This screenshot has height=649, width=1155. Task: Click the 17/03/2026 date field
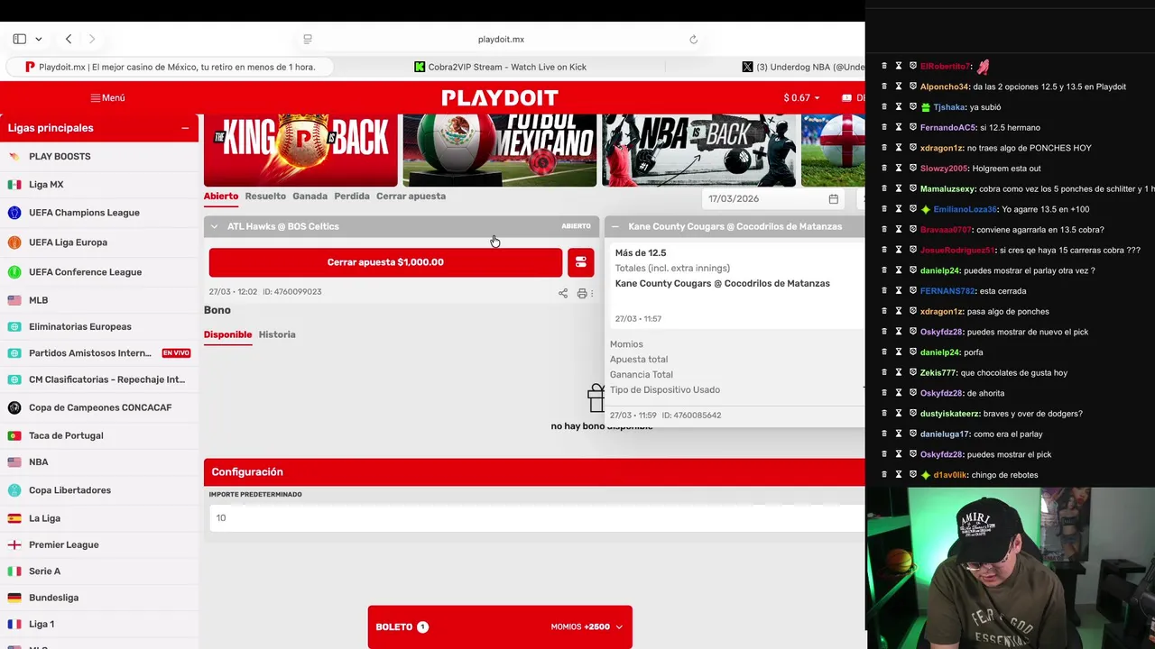tap(774, 198)
